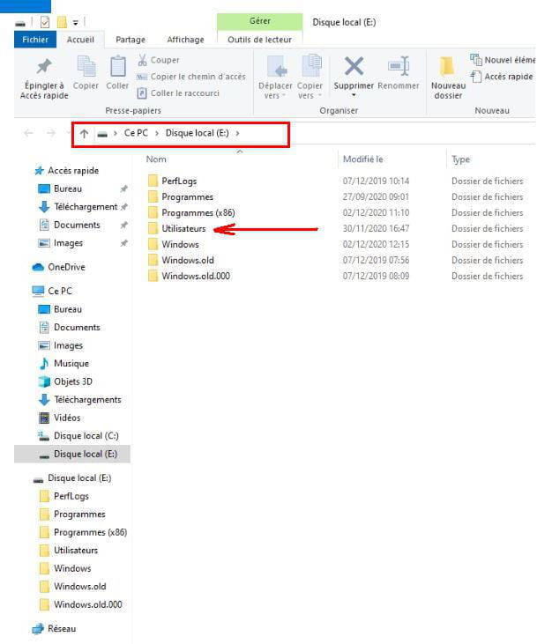Click Coller le raccourci
552x644 pixels.
pyautogui.click(x=178, y=93)
